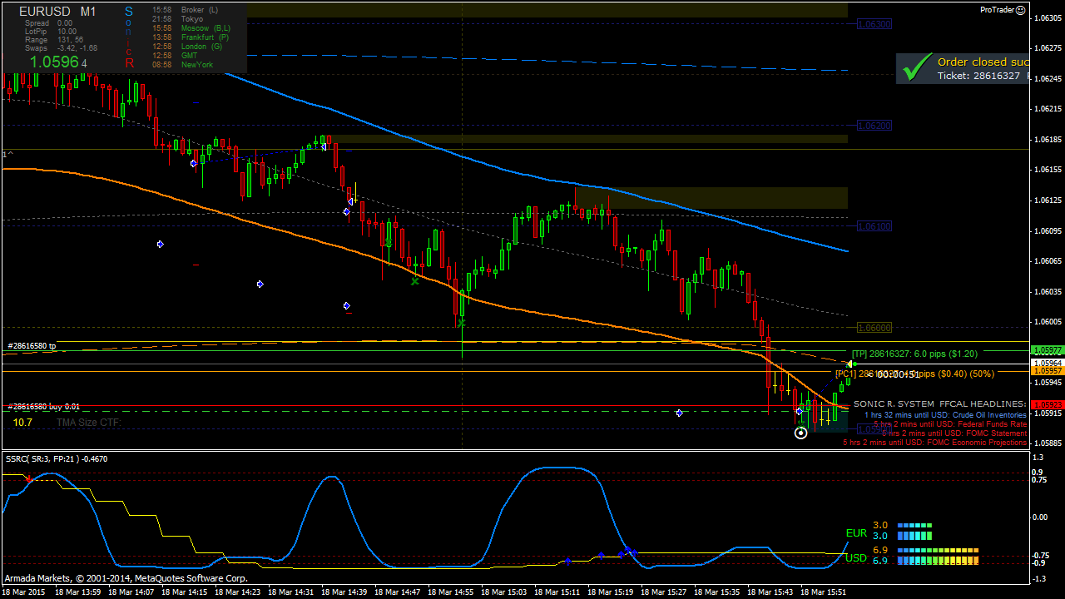The height and width of the screenshot is (599, 1065).
Task: Select the #28616580 tp order line label
Action: pos(32,346)
